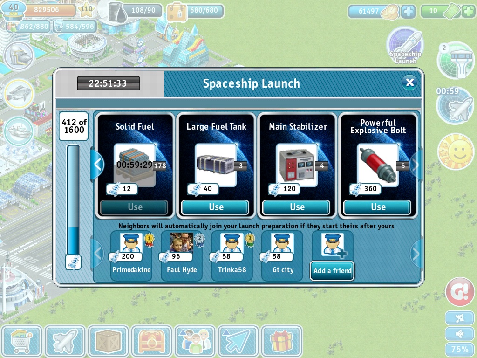
Task: Click Primodakine's gold medal rank badge
Action: [x=149, y=240]
